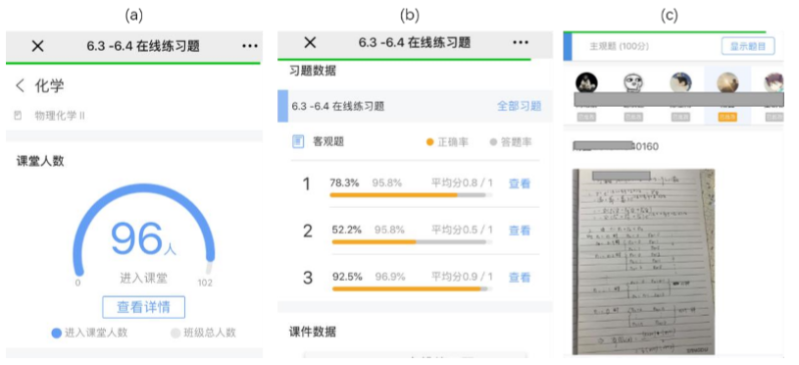This screenshot has height=365, width=799.
Task: Click the 客观题 document icon
Action: coord(298,141)
